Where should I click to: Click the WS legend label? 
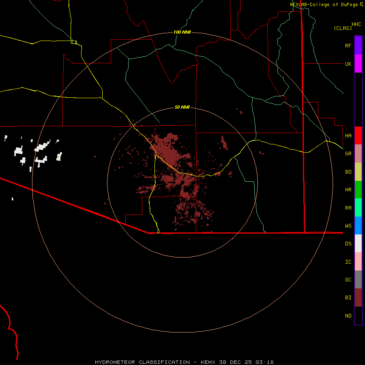click(x=348, y=225)
